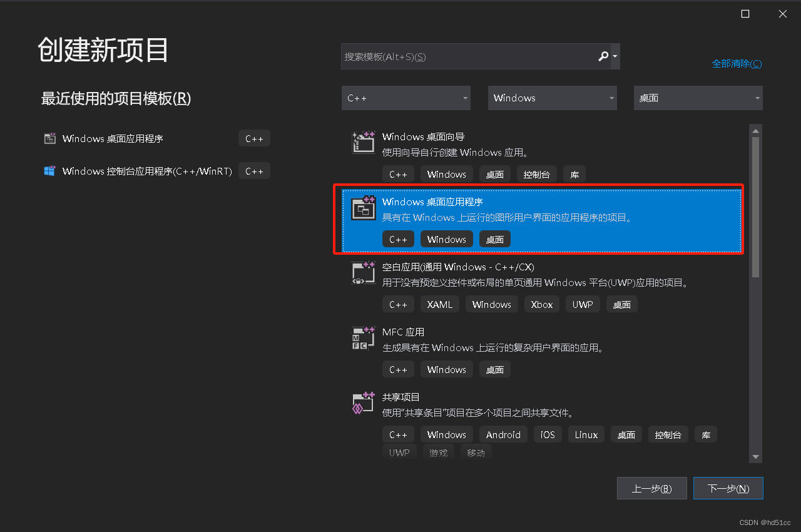801x532 pixels.
Task: Open the 桌面 project type dropdown
Action: [x=698, y=98]
